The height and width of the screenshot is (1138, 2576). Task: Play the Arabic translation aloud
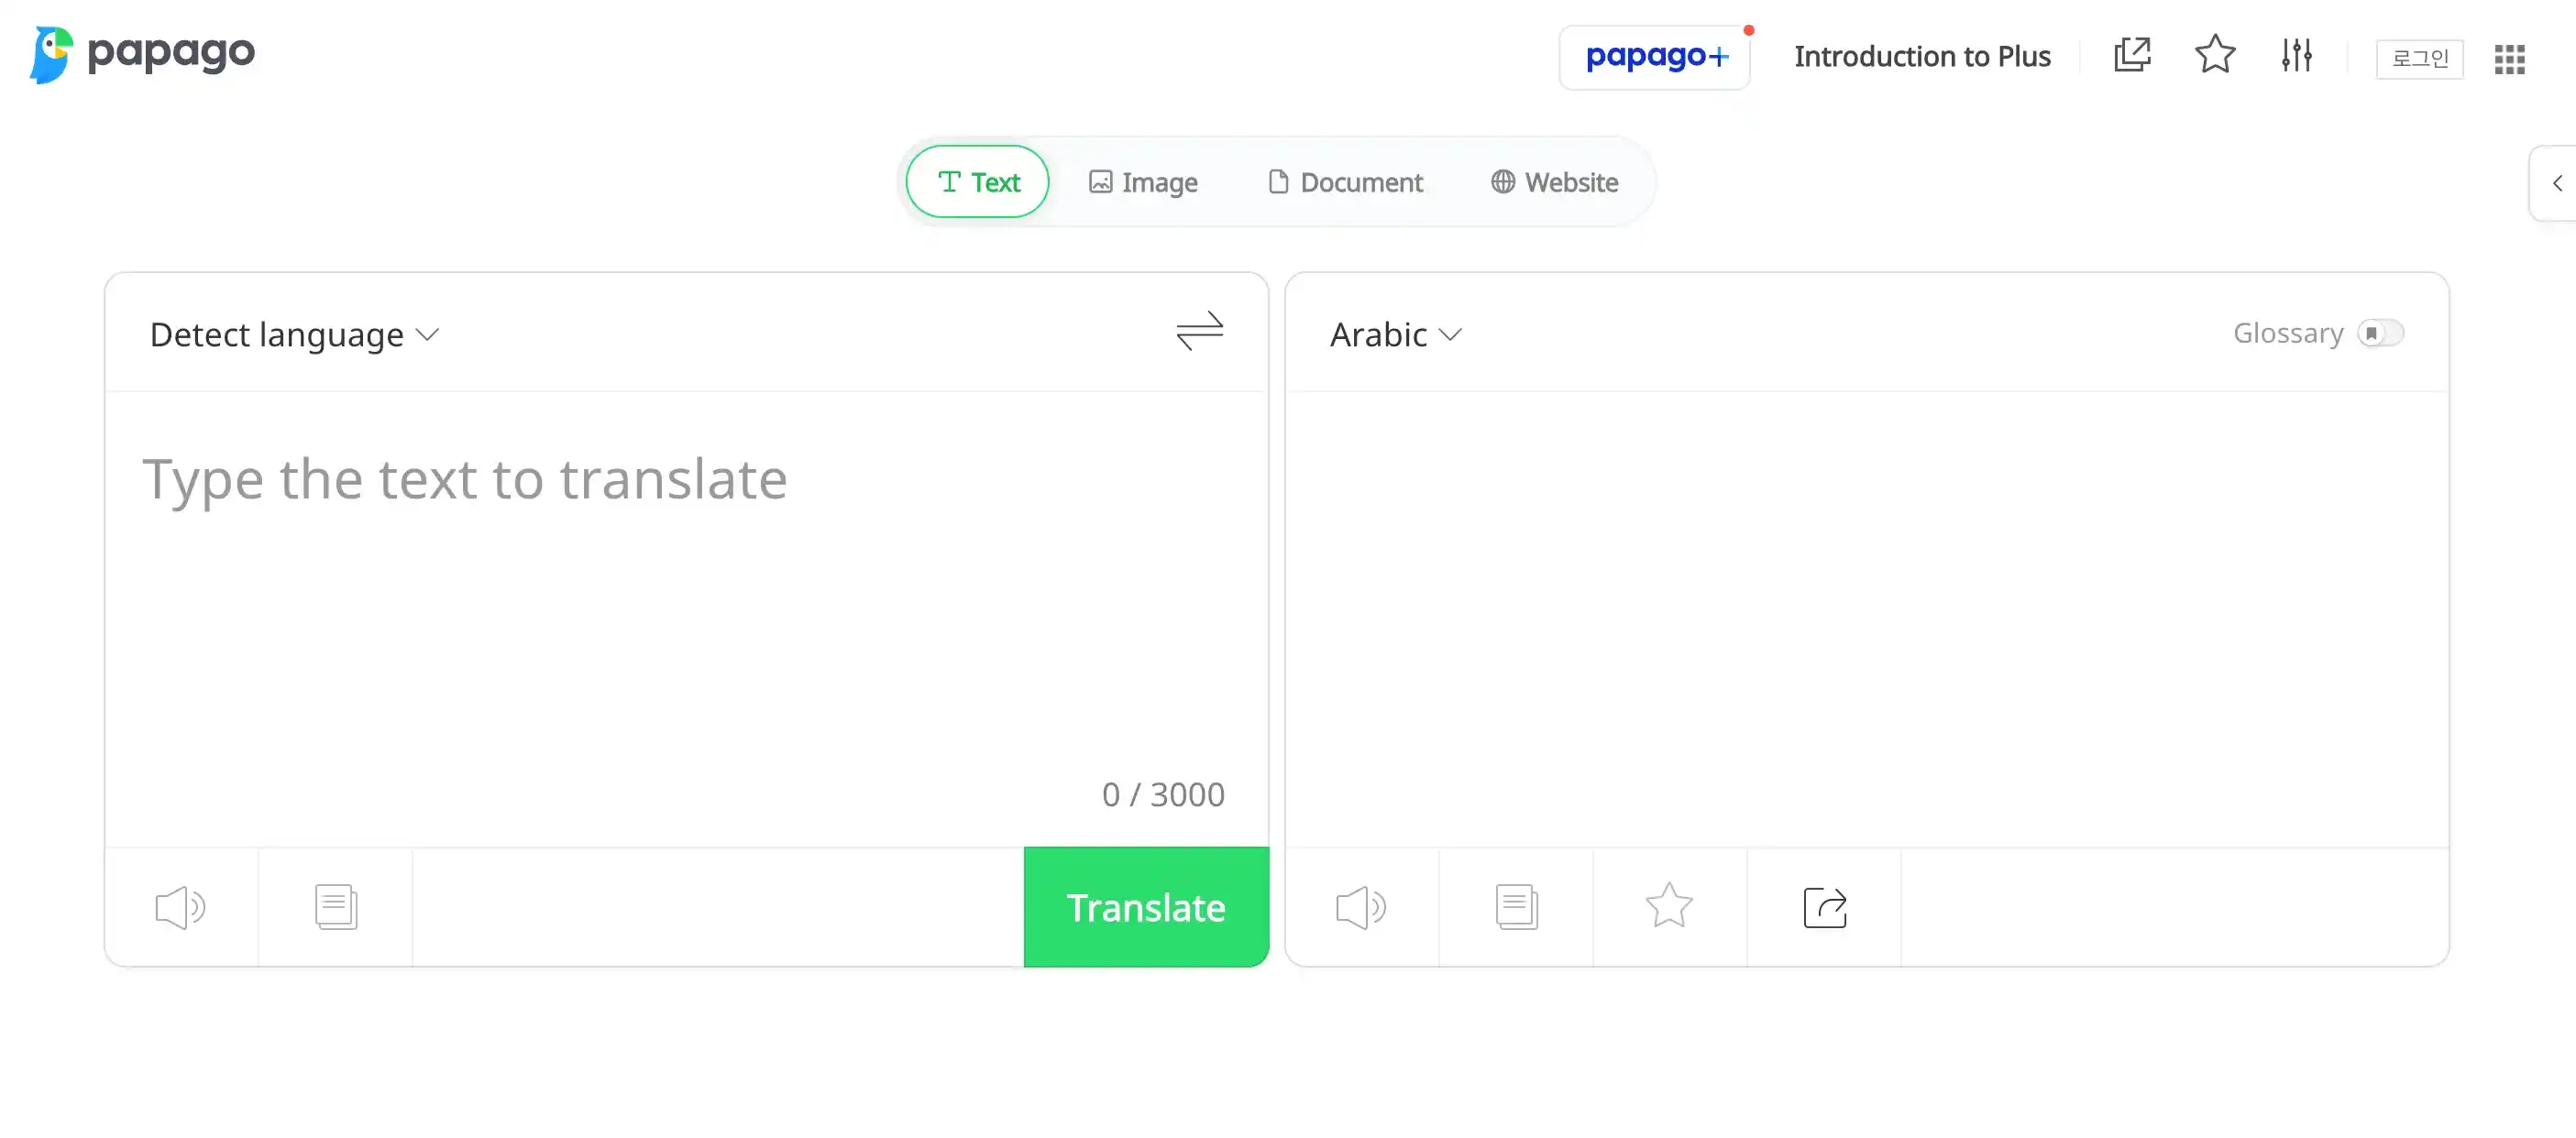(x=1362, y=907)
